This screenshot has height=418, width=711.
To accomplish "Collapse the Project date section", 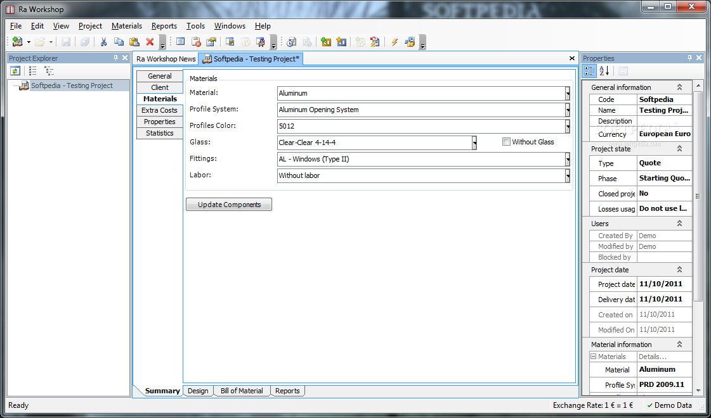I will (x=679, y=269).
